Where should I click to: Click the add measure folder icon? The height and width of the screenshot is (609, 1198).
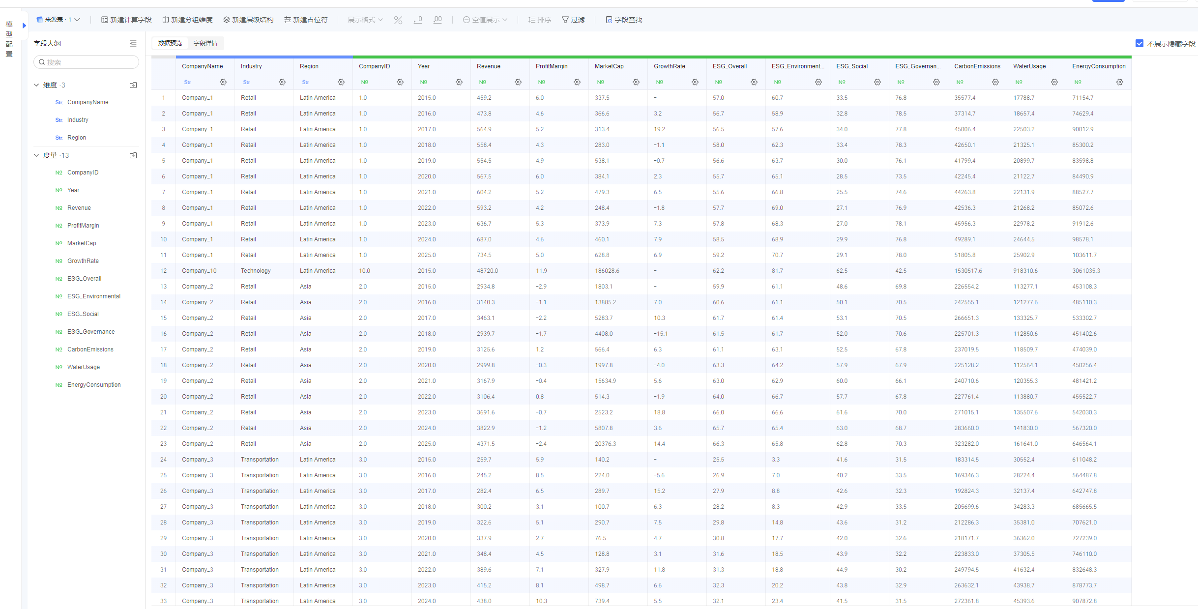pyautogui.click(x=133, y=155)
